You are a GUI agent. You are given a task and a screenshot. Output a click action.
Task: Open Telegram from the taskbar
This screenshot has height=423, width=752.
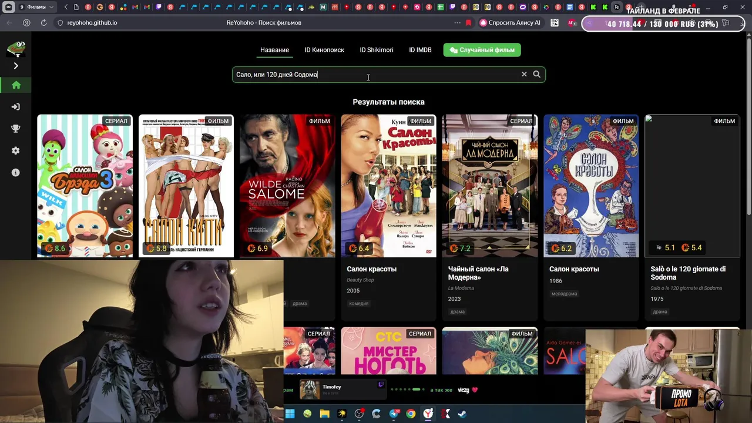[394, 414]
